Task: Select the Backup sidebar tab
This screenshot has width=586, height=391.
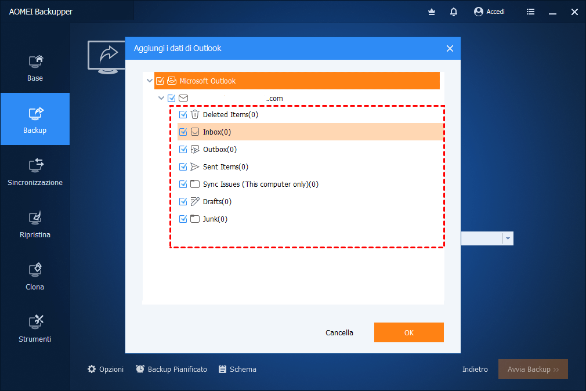Action: [x=35, y=120]
